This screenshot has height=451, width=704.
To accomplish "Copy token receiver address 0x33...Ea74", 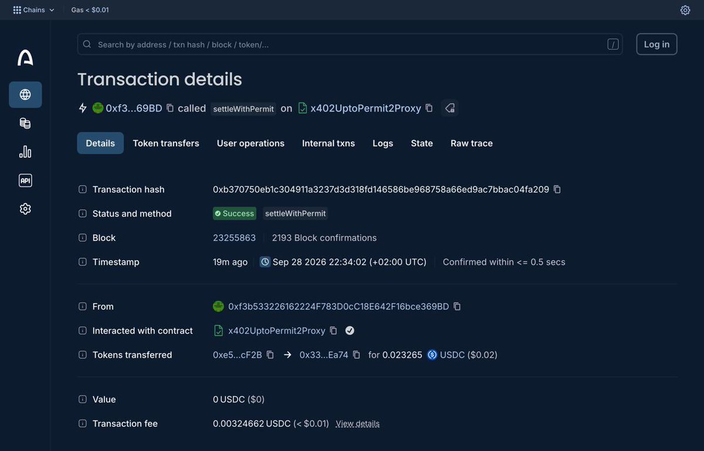I will [356, 355].
